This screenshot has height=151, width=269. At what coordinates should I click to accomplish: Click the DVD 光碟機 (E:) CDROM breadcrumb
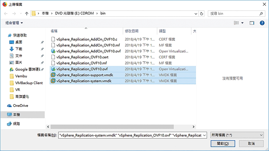tap(74, 13)
